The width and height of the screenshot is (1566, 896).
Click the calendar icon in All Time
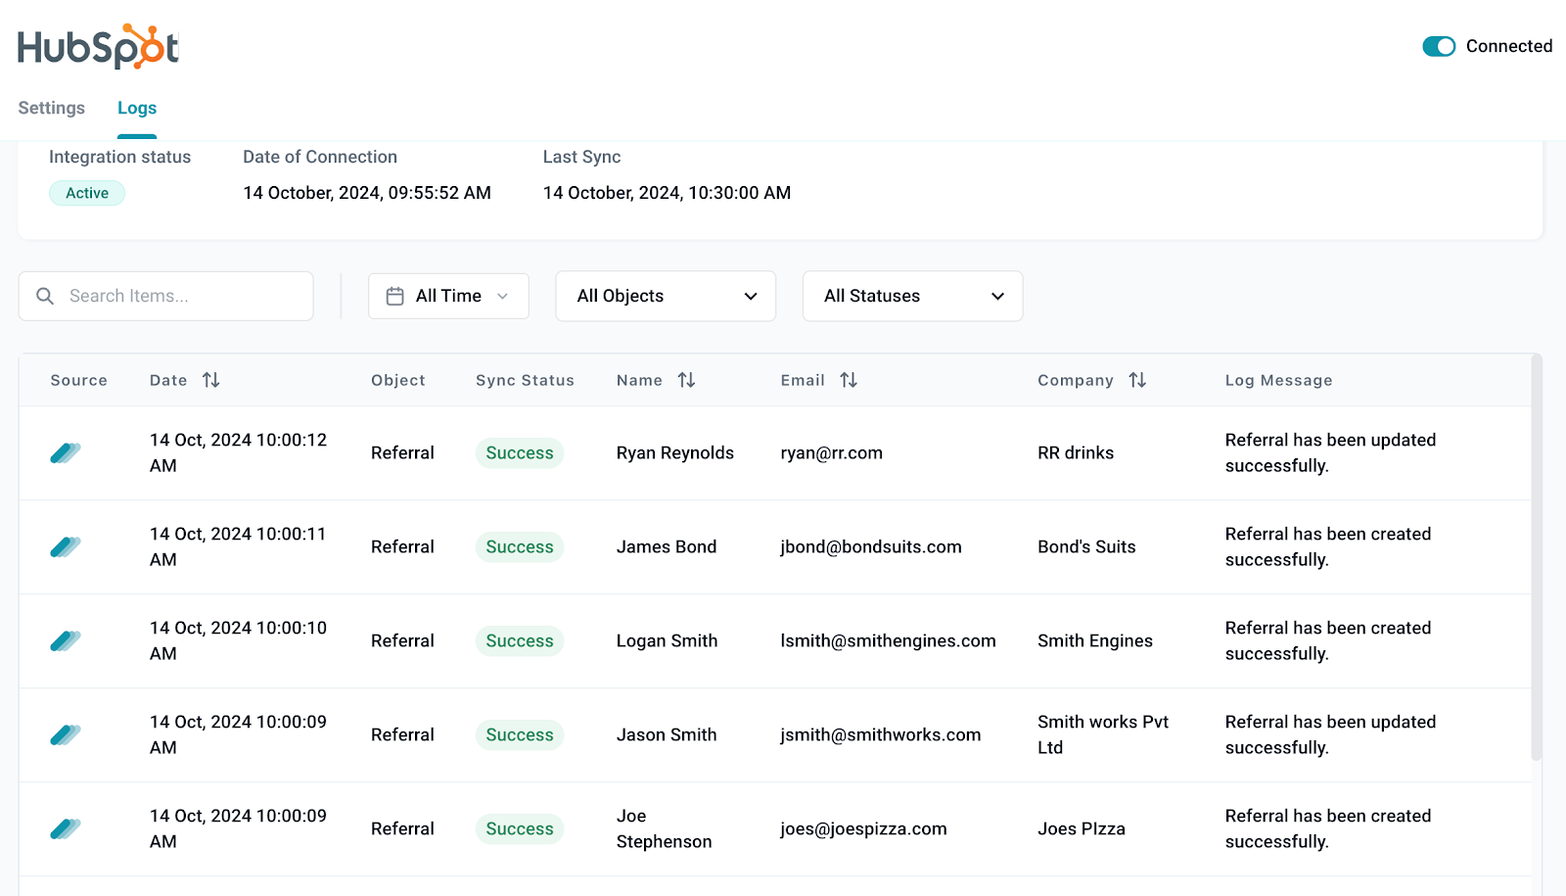click(x=395, y=296)
